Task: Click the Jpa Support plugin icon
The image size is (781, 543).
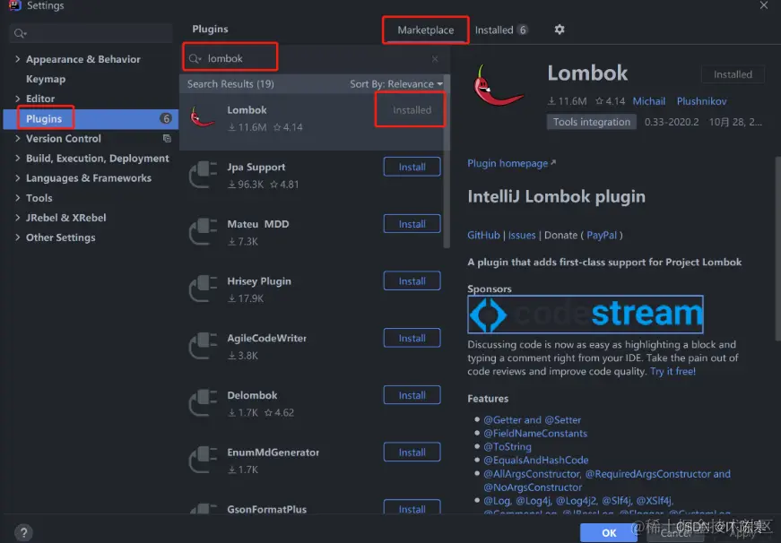Action: click(204, 174)
